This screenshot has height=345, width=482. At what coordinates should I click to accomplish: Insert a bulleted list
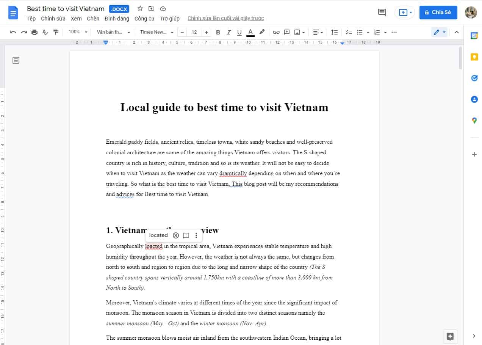[360, 32]
